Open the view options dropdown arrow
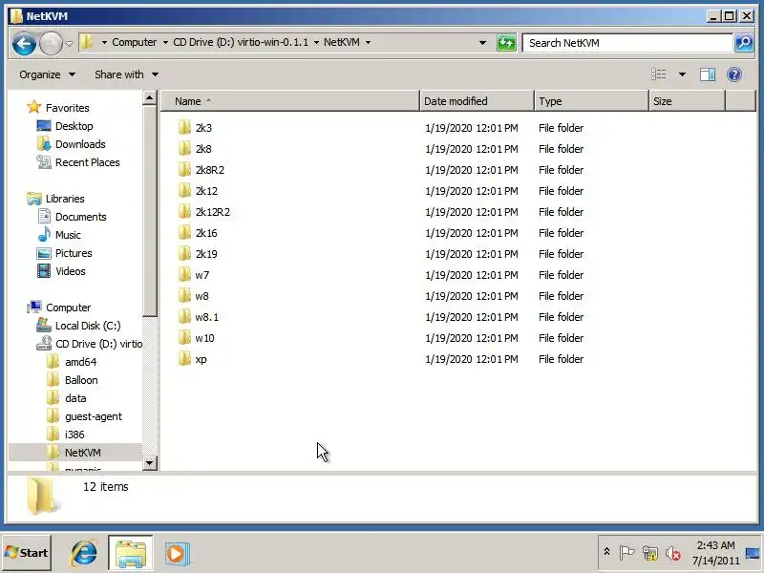This screenshot has width=764, height=573. click(682, 74)
